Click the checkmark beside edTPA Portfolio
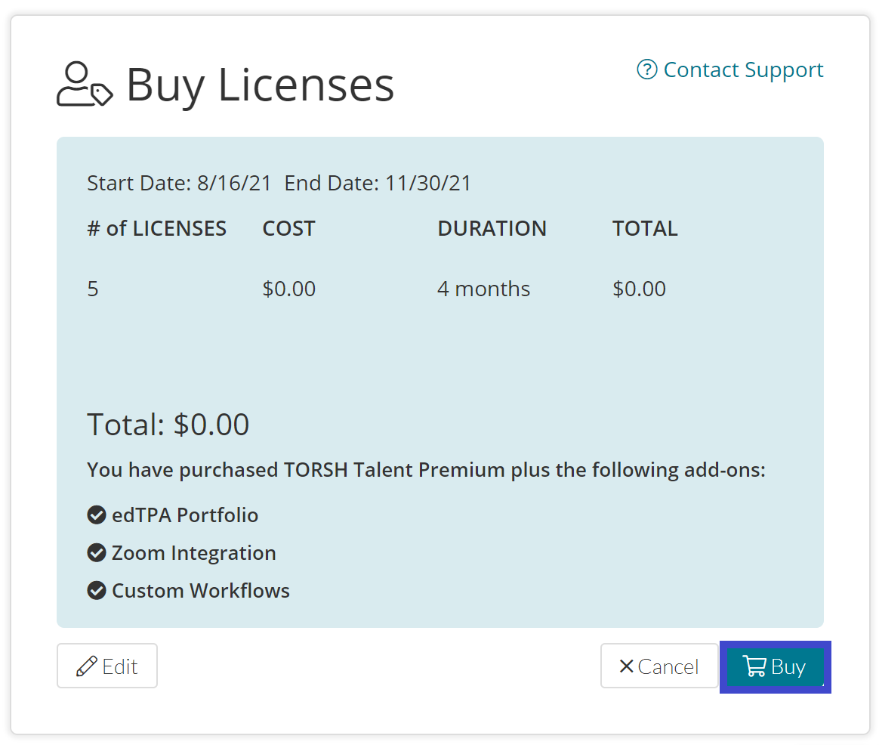 97,515
